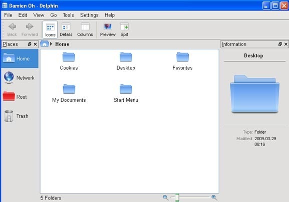Toggle the Preview button
The height and width of the screenshot is (202, 289).
click(108, 29)
